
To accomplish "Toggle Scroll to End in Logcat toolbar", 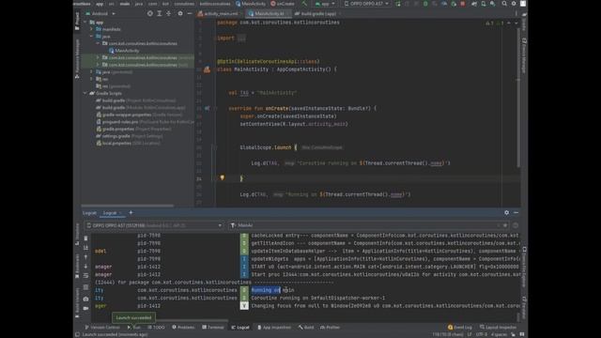I will pyautogui.click(x=85, y=248).
